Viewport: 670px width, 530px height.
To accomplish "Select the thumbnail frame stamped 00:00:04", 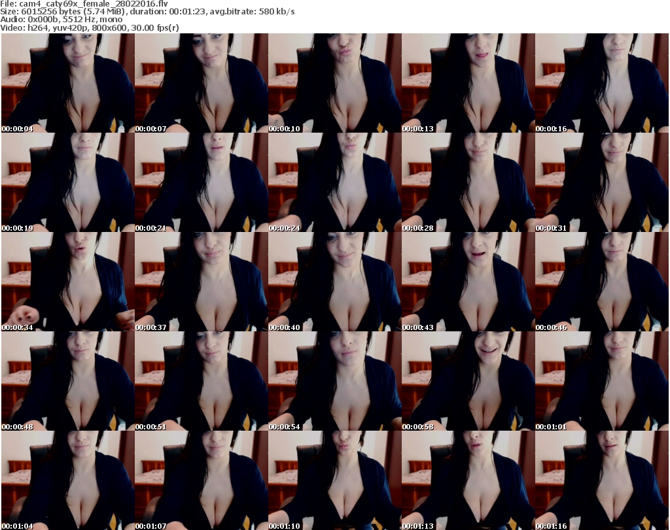I will pos(68,83).
